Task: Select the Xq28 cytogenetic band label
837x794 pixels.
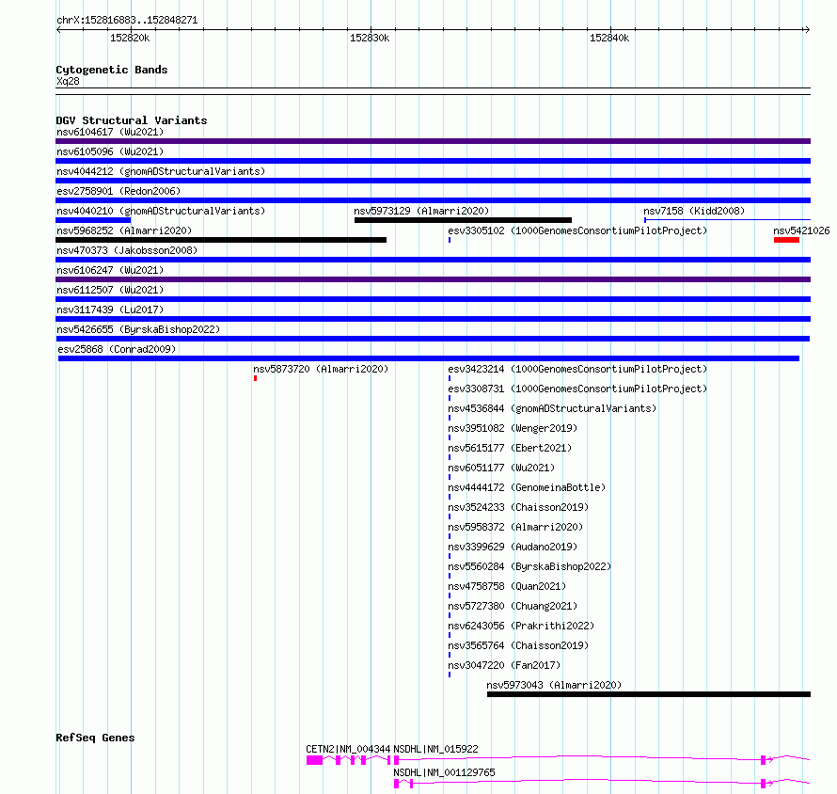Action: [68, 81]
